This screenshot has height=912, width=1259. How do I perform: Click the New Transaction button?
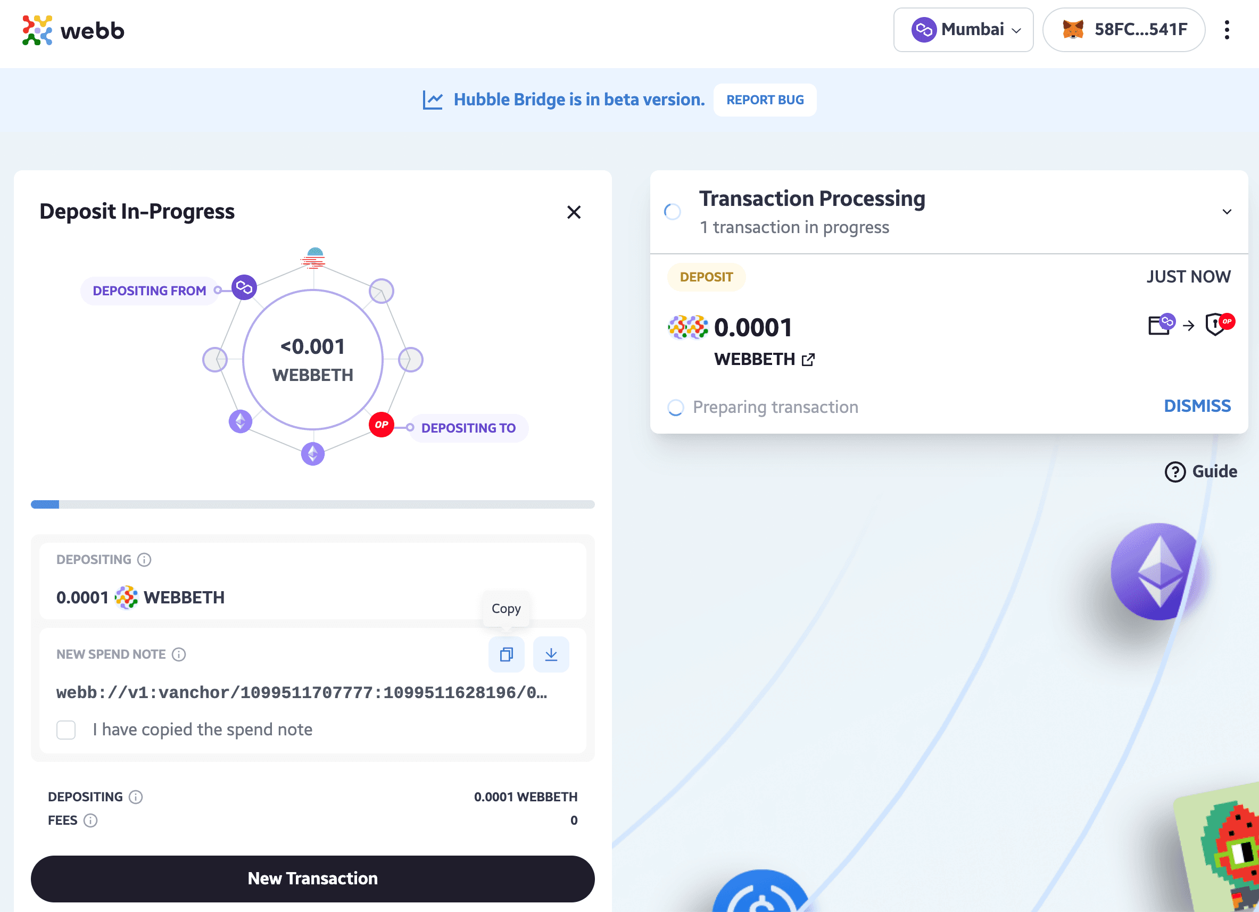coord(313,878)
